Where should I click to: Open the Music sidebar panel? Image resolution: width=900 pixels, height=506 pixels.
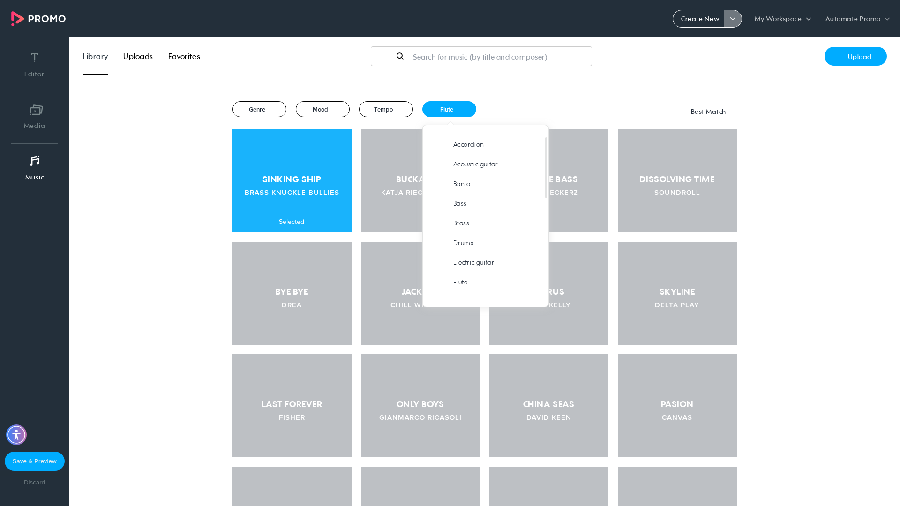pos(34,169)
